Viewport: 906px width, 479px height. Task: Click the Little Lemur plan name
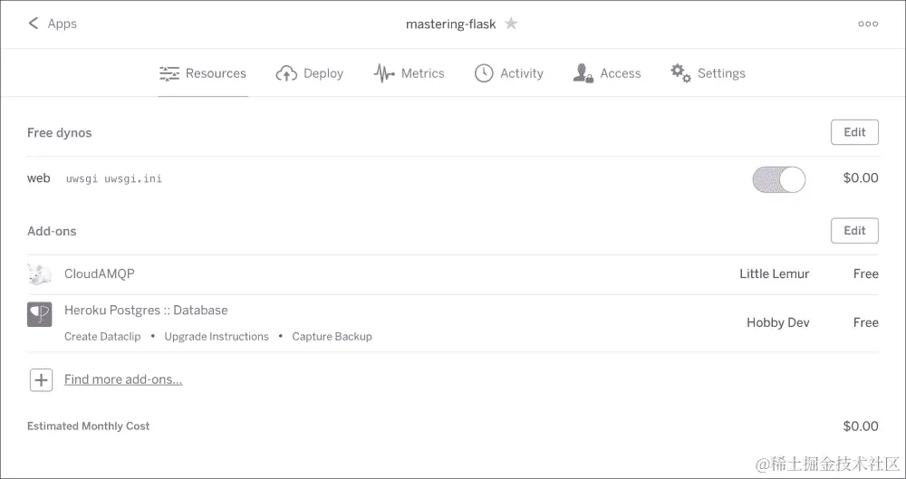[775, 273]
